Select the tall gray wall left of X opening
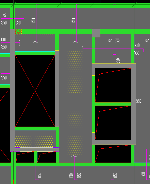Viewport: 150px width, 184px height. [13, 90]
